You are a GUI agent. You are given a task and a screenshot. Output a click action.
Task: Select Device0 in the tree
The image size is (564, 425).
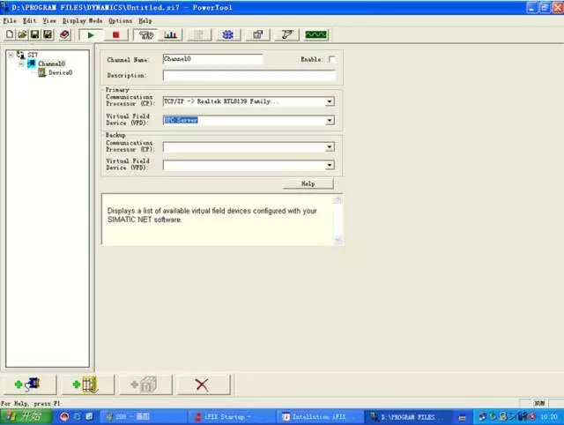click(59, 72)
